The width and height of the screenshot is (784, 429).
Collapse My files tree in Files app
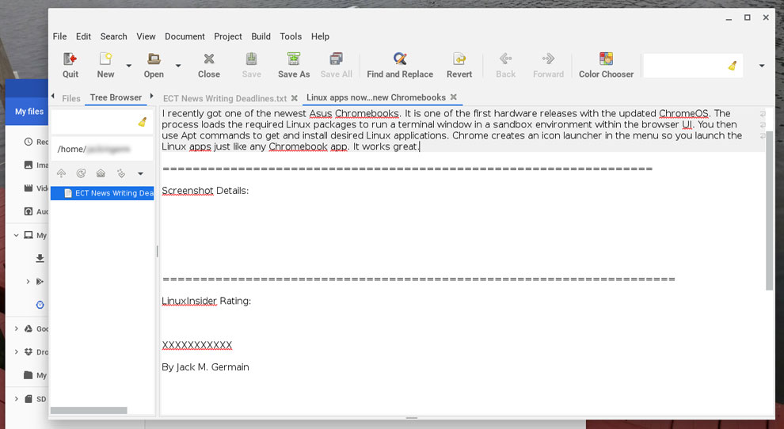click(17, 235)
